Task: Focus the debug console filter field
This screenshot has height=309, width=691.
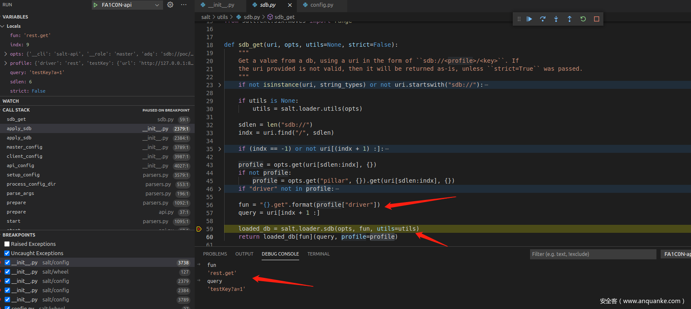Action: pyautogui.click(x=592, y=254)
